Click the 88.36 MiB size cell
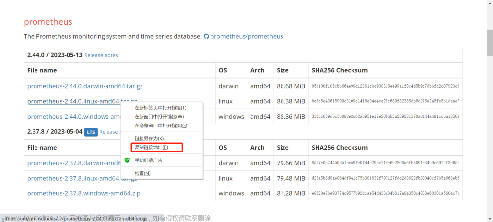The height and width of the screenshot is (222, 493). (x=291, y=117)
